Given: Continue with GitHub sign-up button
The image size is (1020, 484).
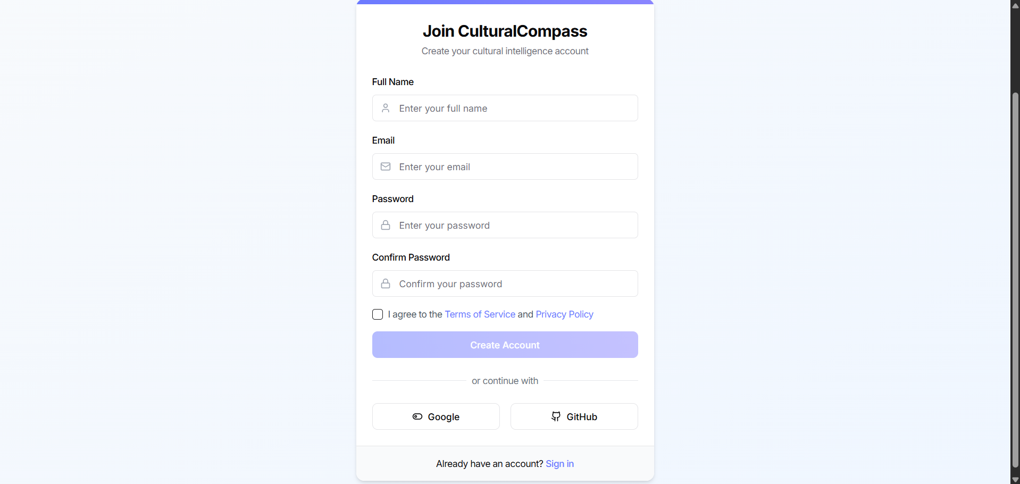Looking at the screenshot, I should coord(574,416).
